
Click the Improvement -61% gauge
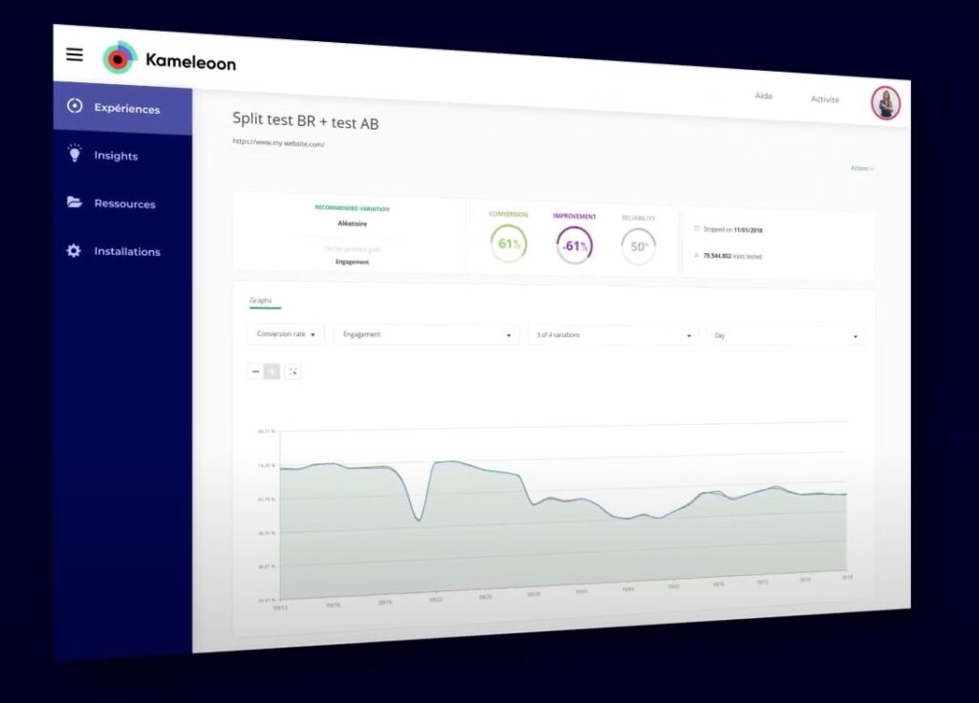tap(575, 245)
